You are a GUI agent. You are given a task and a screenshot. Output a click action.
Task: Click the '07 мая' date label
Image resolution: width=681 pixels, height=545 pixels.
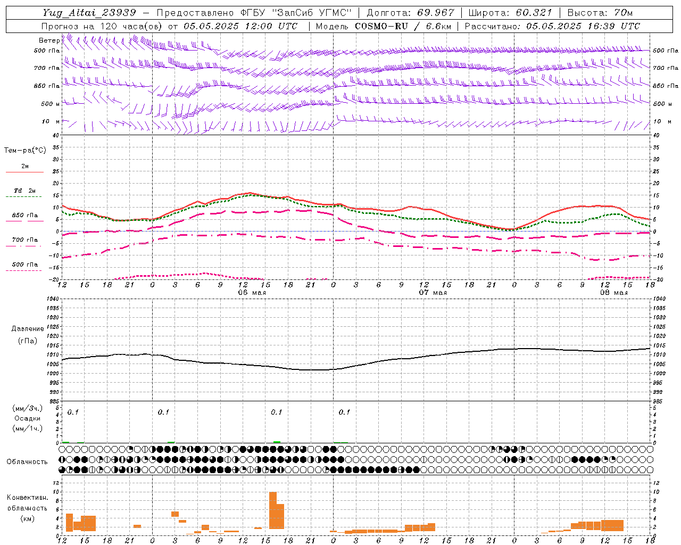433,293
